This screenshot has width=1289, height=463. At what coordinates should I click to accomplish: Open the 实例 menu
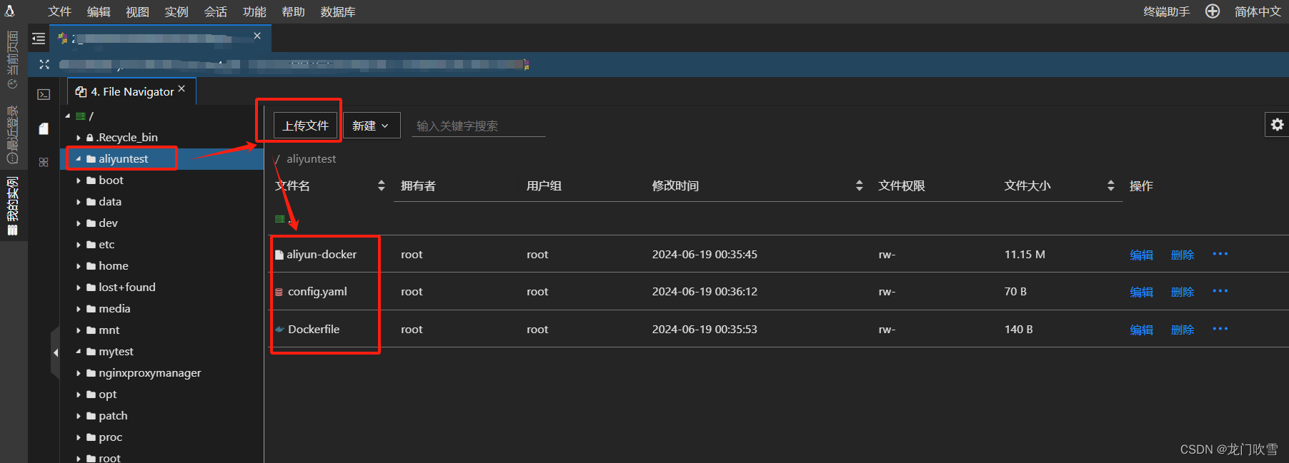pyautogui.click(x=176, y=11)
